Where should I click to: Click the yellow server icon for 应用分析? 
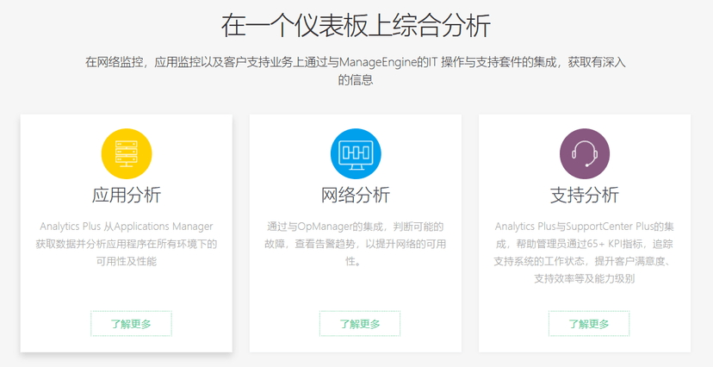pyautogui.click(x=126, y=153)
